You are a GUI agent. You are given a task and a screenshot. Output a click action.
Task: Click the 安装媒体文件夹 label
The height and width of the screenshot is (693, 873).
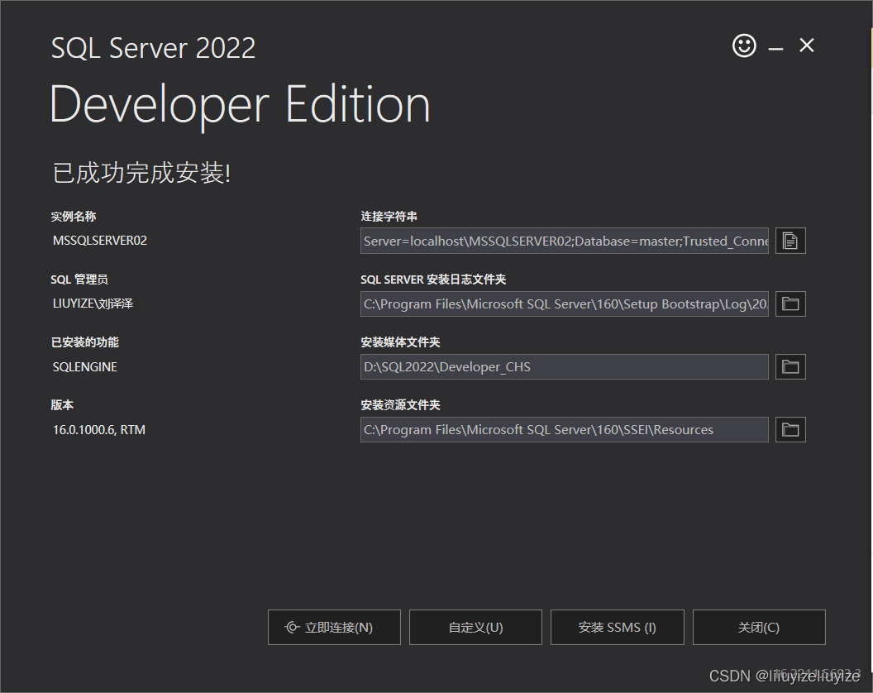click(x=400, y=342)
